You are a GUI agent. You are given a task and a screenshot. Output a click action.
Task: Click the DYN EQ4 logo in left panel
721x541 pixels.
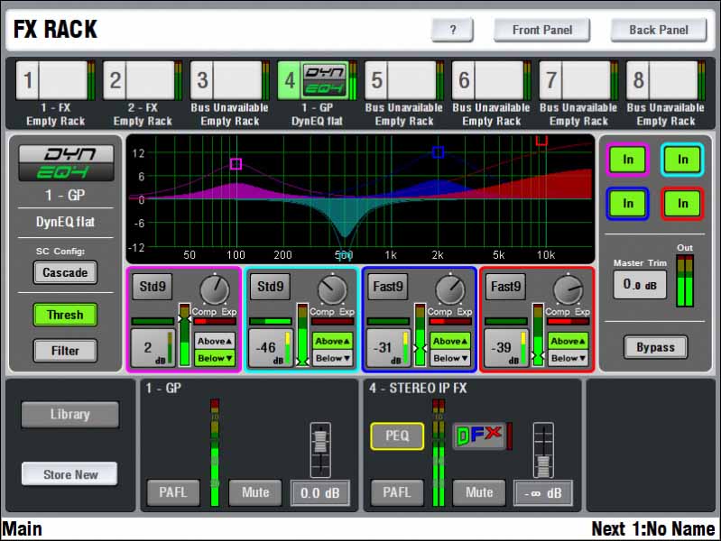pyautogui.click(x=67, y=163)
